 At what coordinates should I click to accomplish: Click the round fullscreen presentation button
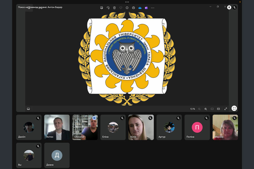(x=234, y=108)
